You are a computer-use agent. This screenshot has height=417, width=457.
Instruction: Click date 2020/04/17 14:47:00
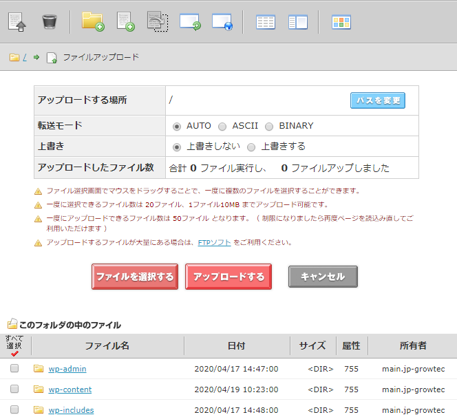(x=236, y=369)
